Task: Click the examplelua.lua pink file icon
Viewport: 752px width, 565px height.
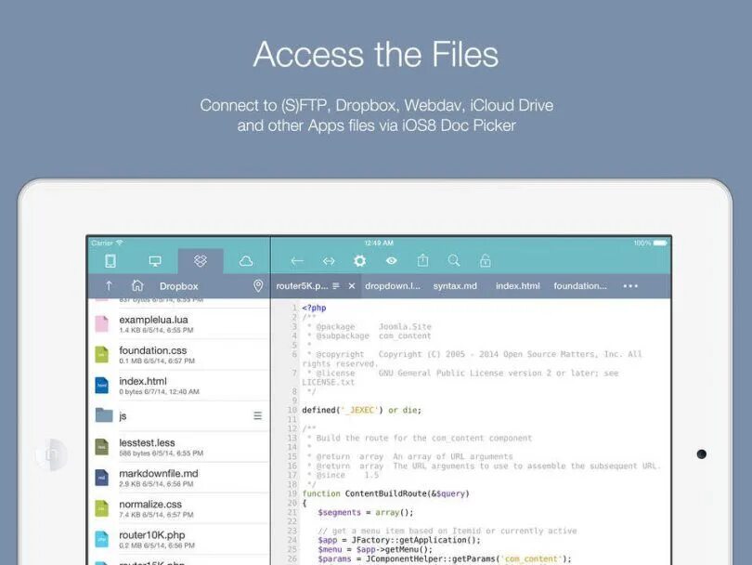Action: pos(102,324)
